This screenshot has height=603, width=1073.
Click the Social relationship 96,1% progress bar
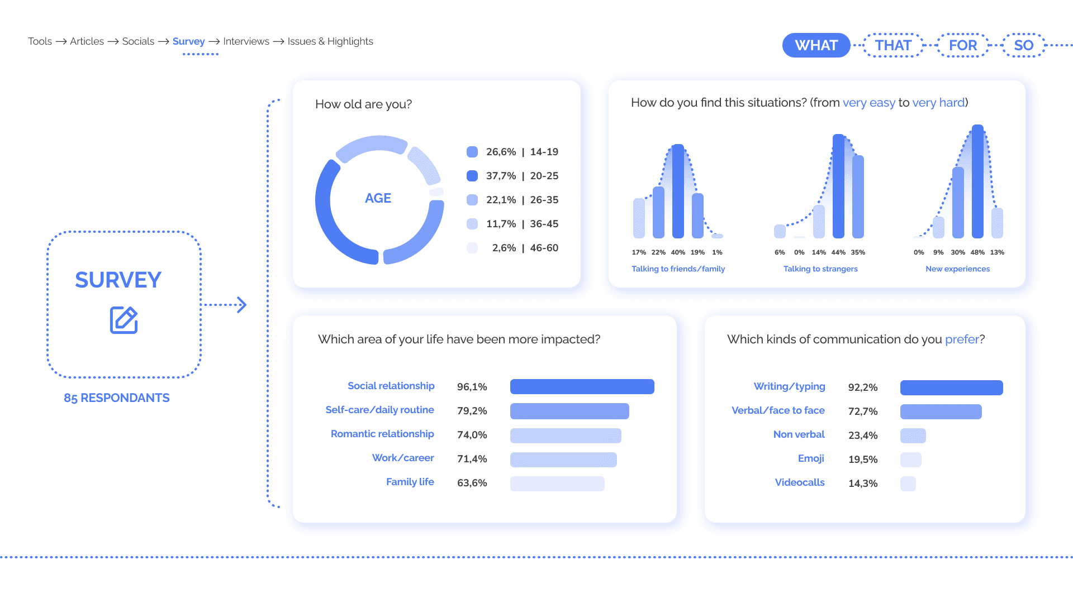pyautogui.click(x=582, y=386)
